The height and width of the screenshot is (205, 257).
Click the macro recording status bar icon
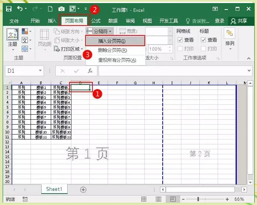(25, 199)
